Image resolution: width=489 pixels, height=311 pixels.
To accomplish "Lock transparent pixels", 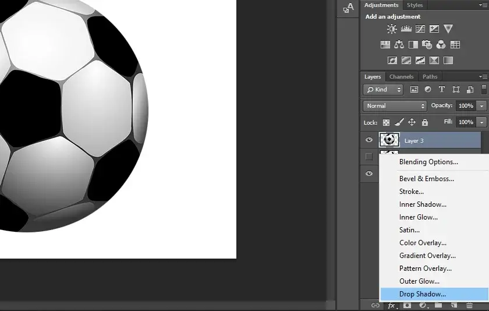I will click(x=386, y=122).
